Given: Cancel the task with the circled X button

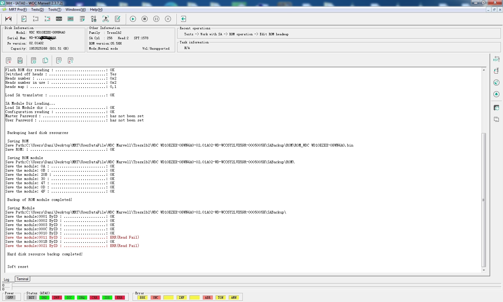Looking at the screenshot, I should click(x=168, y=19).
